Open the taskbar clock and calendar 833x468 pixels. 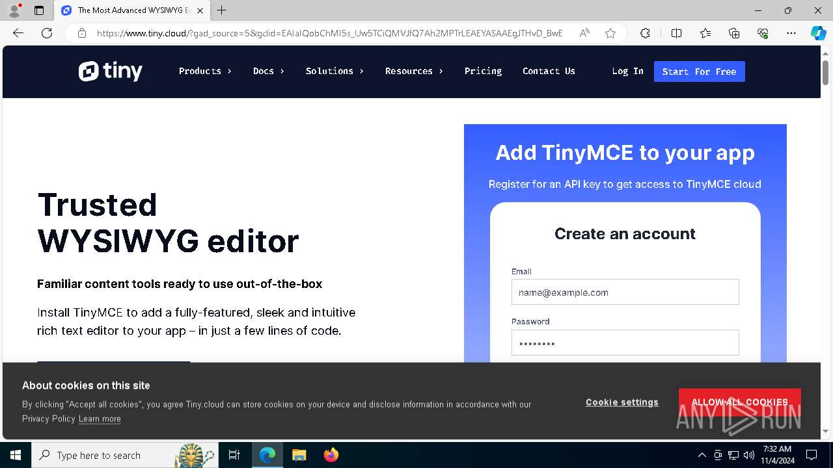[777, 455]
